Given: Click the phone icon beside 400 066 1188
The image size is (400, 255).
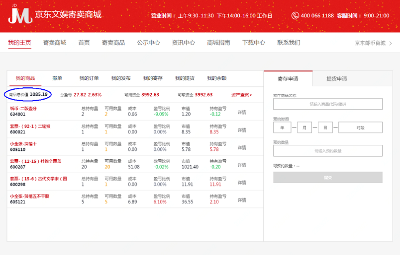Looking at the screenshot, I should [x=296, y=15].
